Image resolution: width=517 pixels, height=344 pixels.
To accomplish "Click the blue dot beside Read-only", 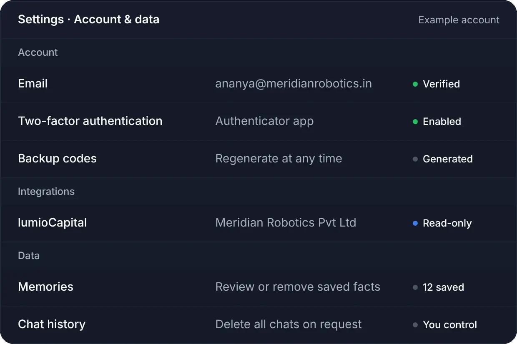I will [x=415, y=223].
